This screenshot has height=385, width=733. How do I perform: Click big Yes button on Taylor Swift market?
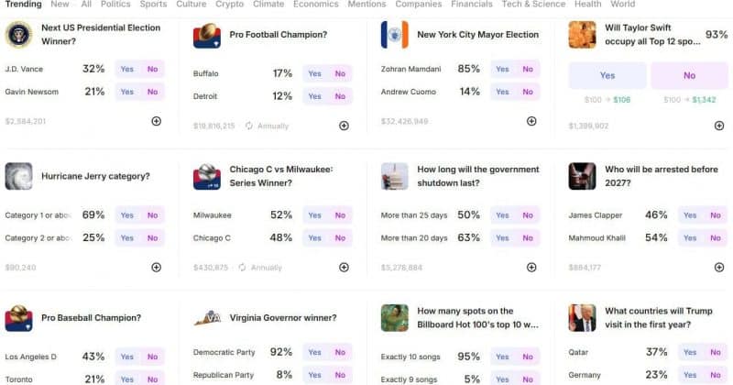(x=607, y=75)
